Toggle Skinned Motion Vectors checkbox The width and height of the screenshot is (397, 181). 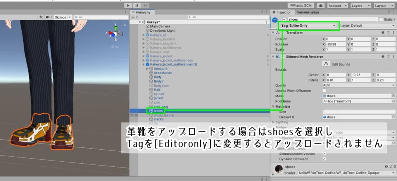(324, 154)
